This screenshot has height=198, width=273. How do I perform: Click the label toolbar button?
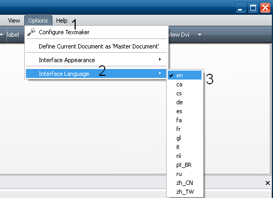tap(13, 35)
